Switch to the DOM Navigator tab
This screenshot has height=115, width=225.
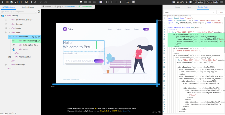click(9, 7)
